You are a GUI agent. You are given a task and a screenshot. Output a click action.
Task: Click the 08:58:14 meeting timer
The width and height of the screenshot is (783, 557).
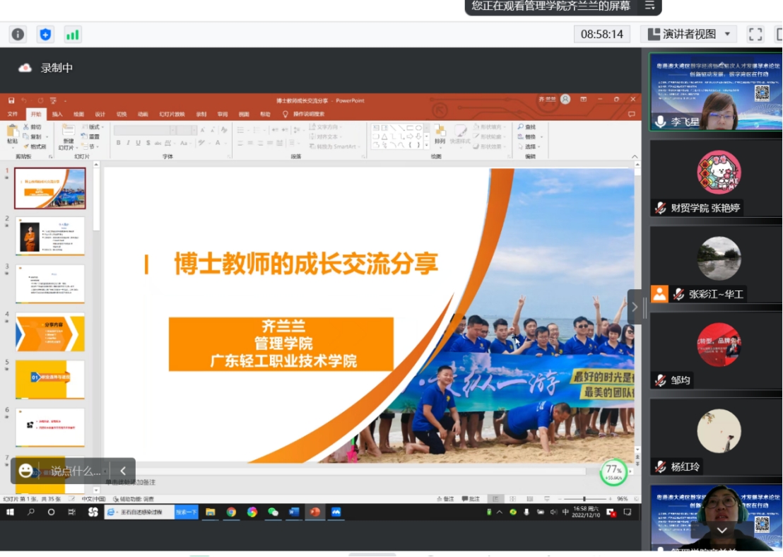coord(602,34)
